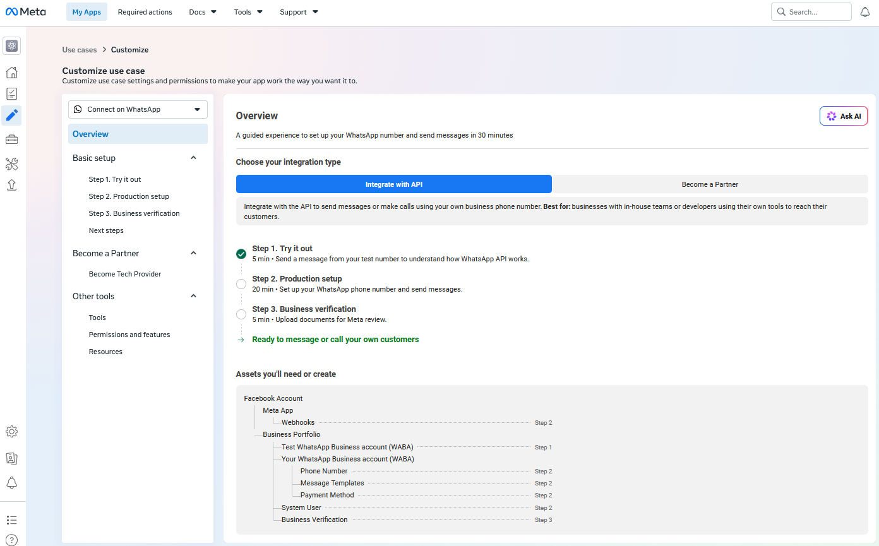Open the wrench and screwdriver tools icon
The width and height of the screenshot is (879, 546).
click(x=11, y=164)
